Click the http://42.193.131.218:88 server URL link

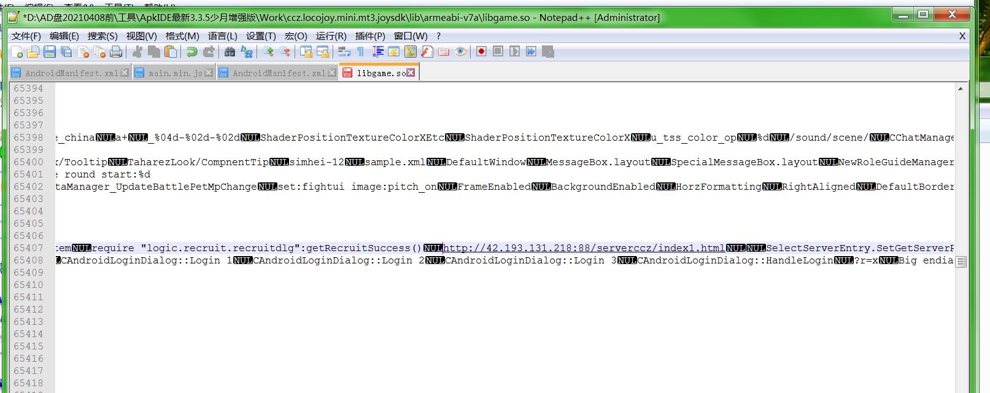coord(583,248)
